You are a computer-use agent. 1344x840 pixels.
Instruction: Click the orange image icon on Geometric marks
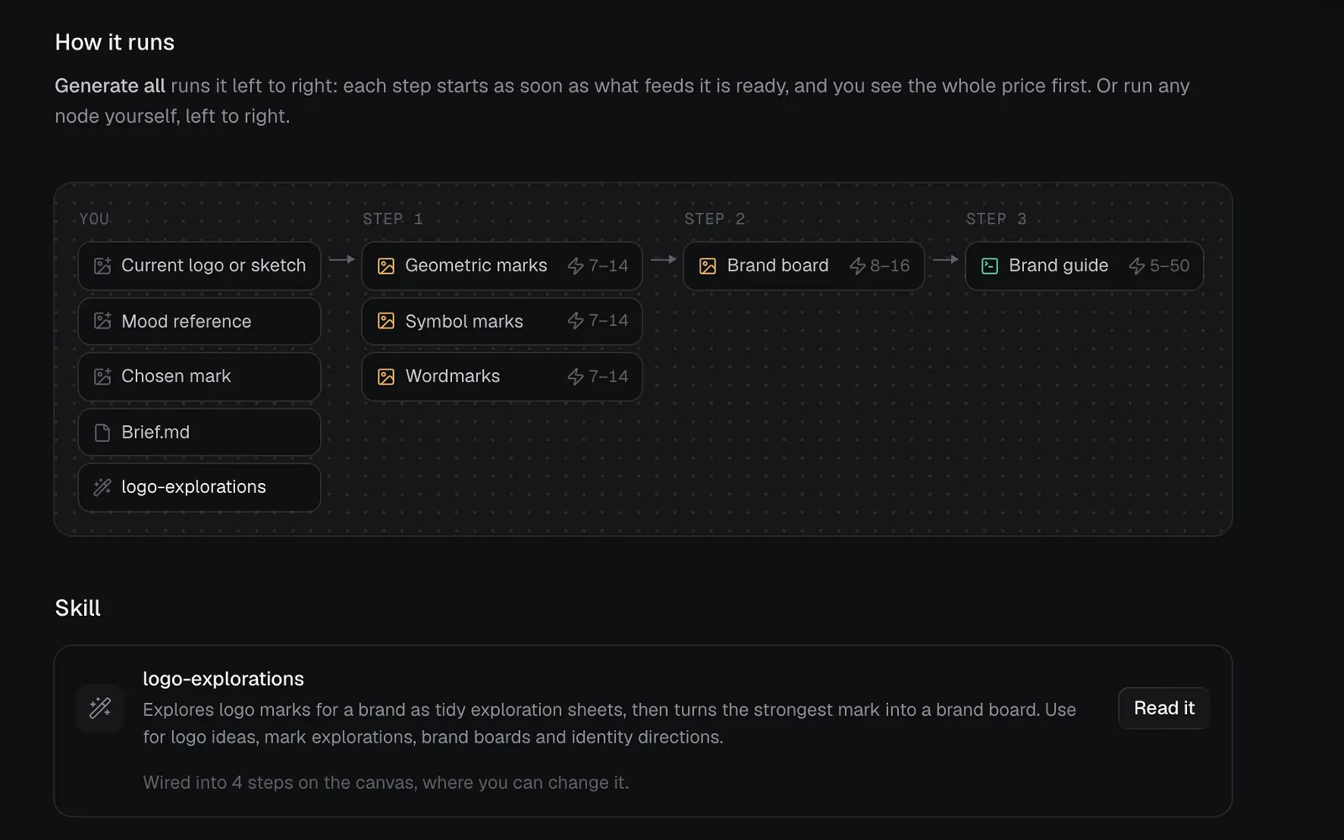pos(386,266)
